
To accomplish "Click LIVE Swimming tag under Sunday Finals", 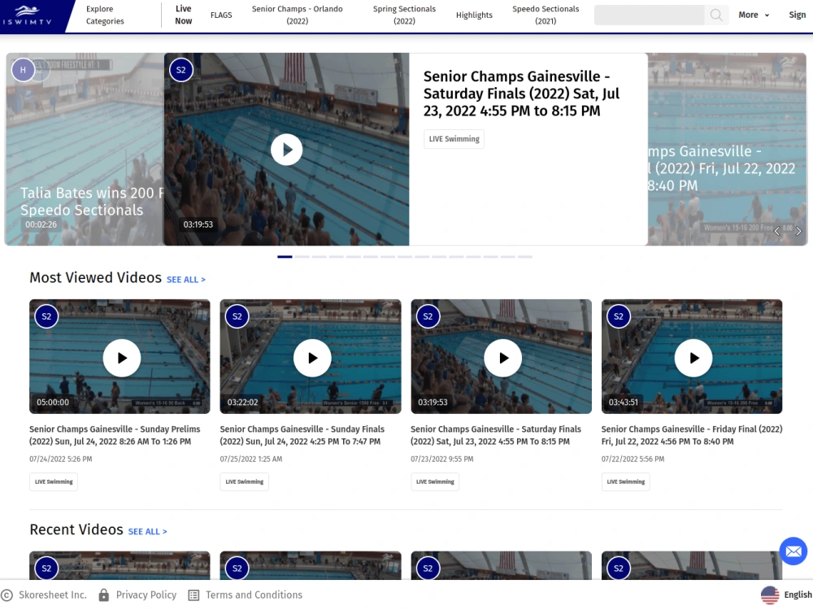I will 244,481.
